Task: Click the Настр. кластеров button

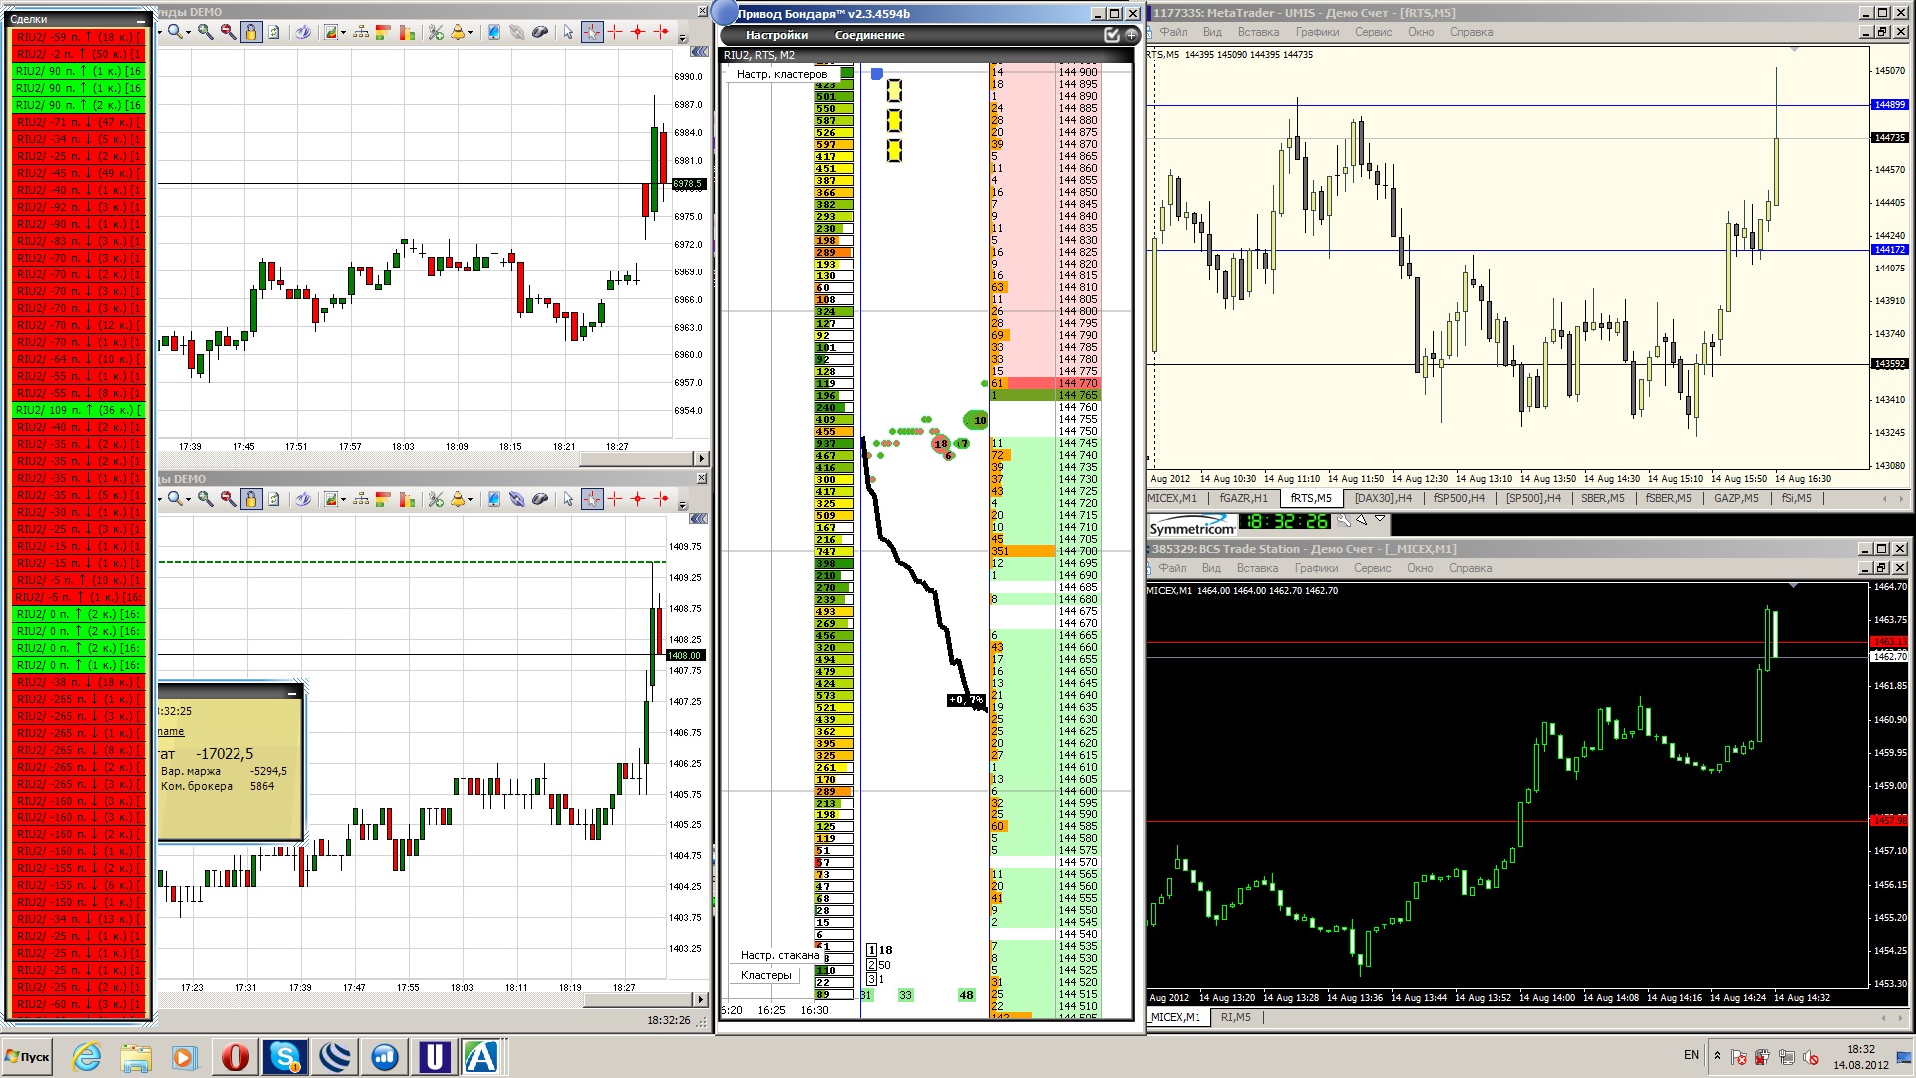Action: click(782, 74)
